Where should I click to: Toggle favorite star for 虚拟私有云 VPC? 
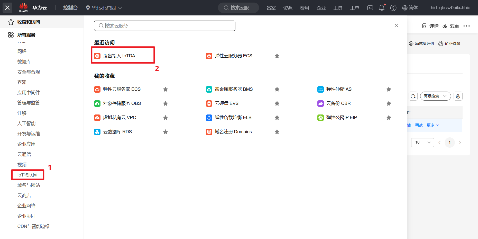166,118
